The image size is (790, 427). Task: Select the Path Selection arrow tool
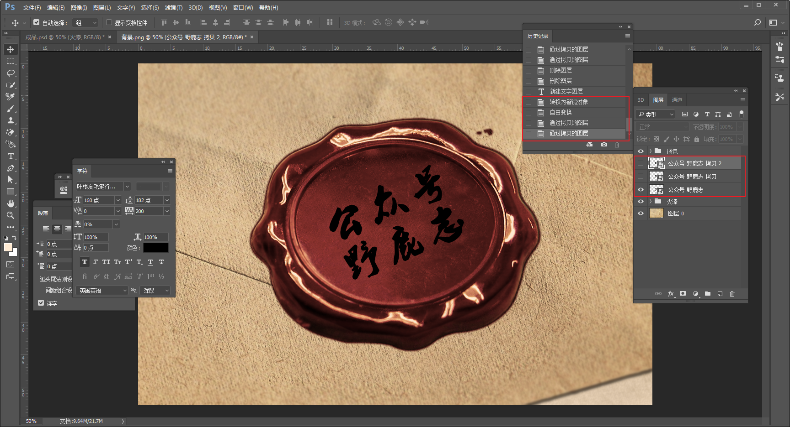coord(11,180)
